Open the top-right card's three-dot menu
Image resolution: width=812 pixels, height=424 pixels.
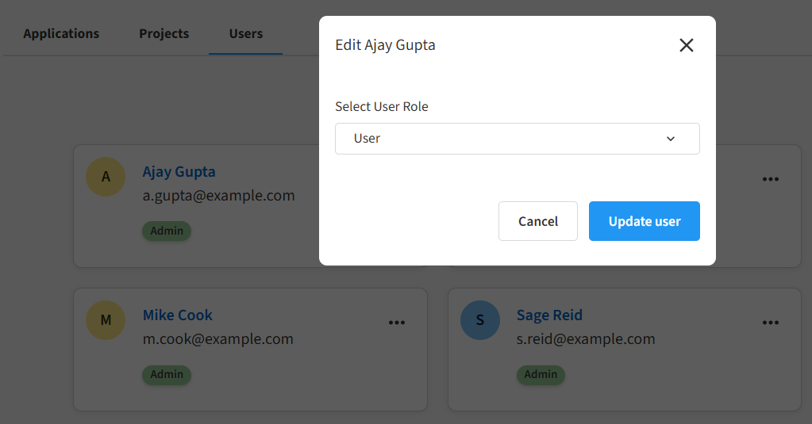[x=771, y=179]
